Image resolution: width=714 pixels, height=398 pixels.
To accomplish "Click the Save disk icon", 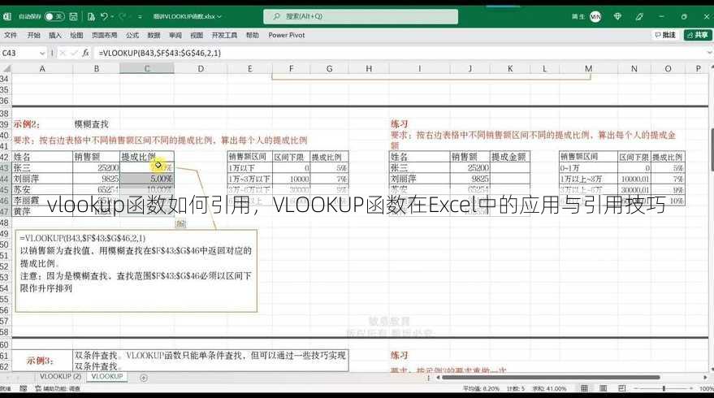I will [73, 16].
